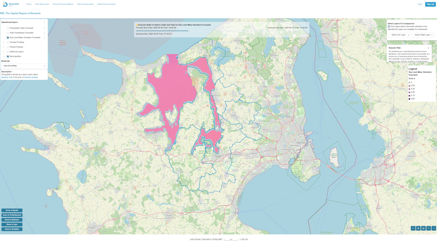Expand the Coastal Flooding layer group

click(3, 42)
